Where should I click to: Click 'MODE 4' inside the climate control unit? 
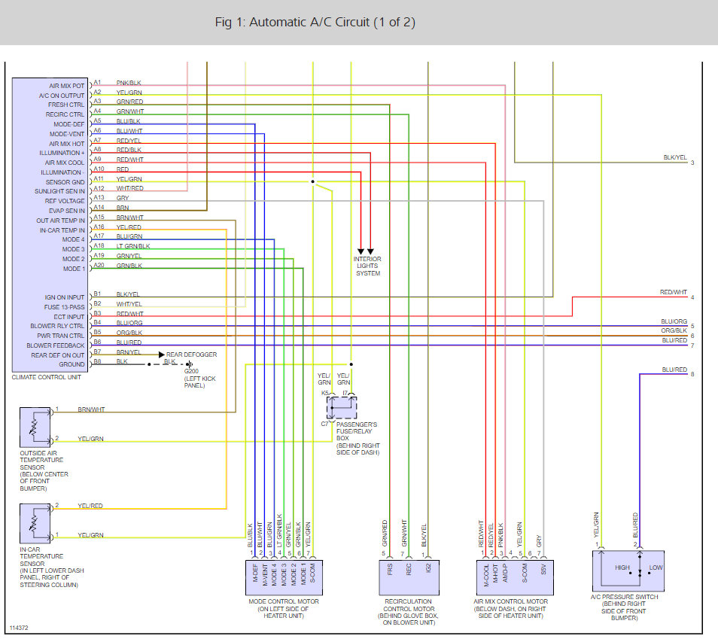[x=73, y=239]
